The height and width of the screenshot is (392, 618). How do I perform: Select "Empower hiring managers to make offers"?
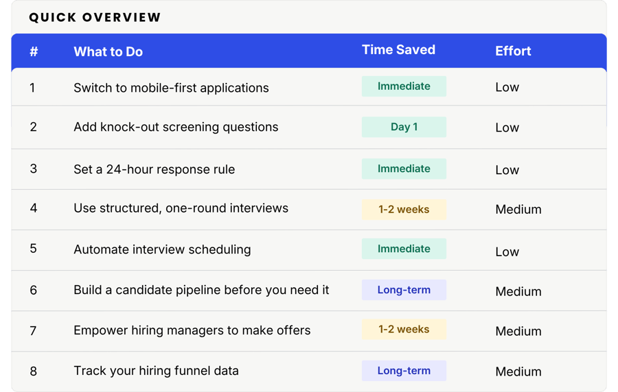(192, 330)
